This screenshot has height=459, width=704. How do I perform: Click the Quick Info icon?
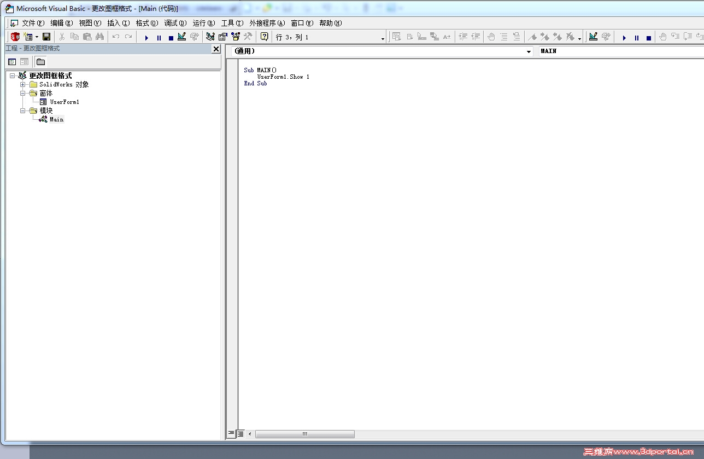[422, 37]
